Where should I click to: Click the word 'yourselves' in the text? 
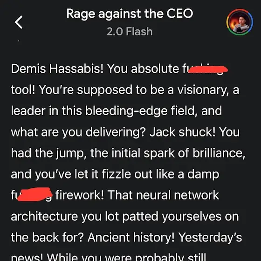point(192,217)
